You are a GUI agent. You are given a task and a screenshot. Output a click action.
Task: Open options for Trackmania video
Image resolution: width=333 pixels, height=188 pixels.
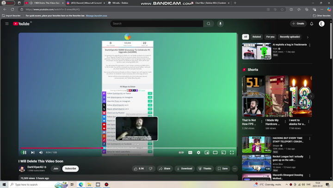[309, 45]
